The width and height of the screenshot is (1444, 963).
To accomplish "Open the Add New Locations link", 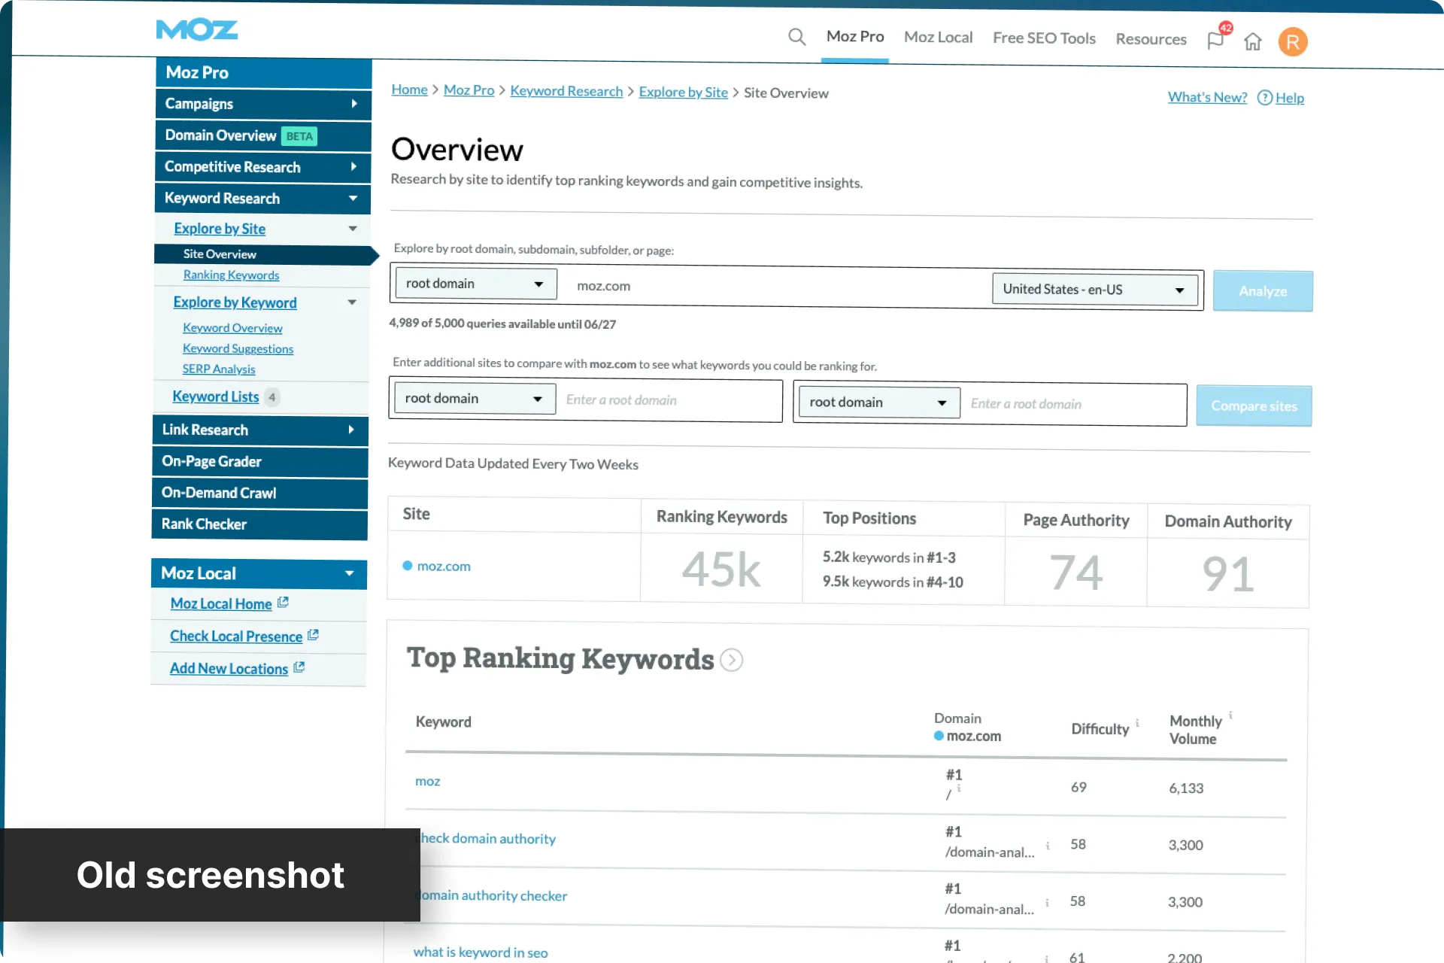I will [x=229, y=668].
